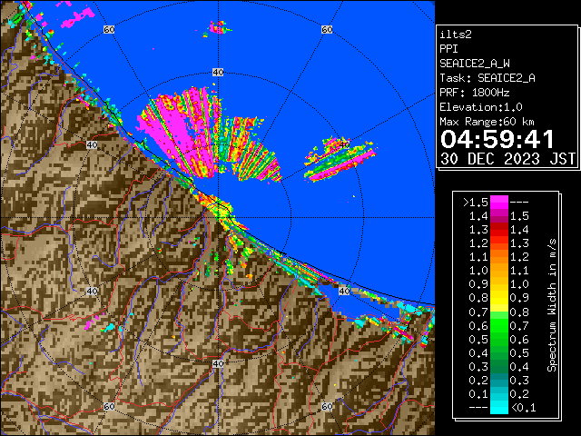Click the '<0.1' legend label
Screen dimensions: 581x436
point(524,408)
